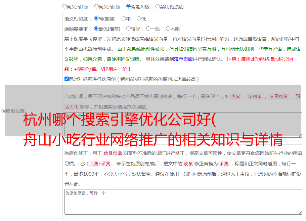Select the 同义词1版 radio option
This screenshot has height=221, width=306.
coord(64,6)
